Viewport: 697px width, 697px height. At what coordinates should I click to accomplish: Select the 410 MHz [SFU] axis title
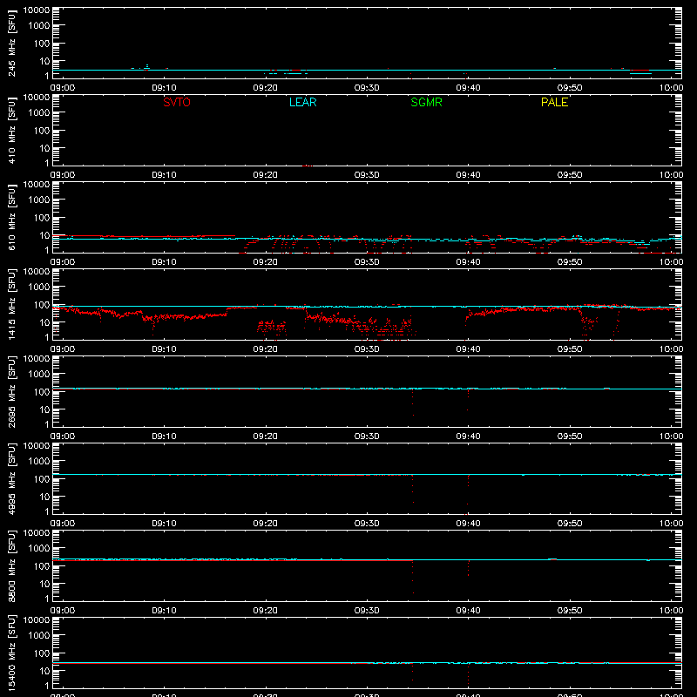[x=12, y=131]
